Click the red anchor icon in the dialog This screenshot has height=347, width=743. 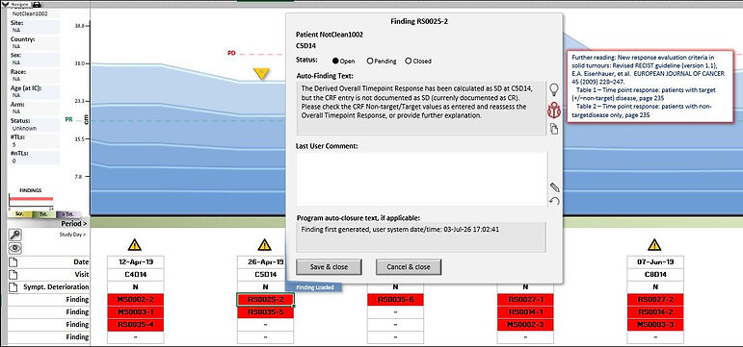tap(553, 111)
